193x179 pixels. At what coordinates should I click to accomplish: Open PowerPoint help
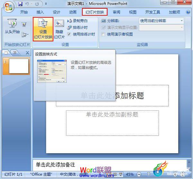coord(188,12)
